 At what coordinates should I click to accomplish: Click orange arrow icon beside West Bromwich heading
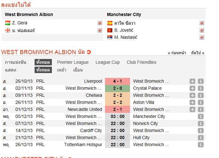89,52
